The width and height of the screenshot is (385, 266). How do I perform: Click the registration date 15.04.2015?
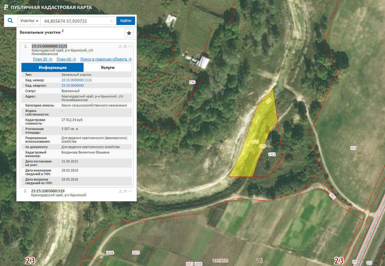[70, 161]
